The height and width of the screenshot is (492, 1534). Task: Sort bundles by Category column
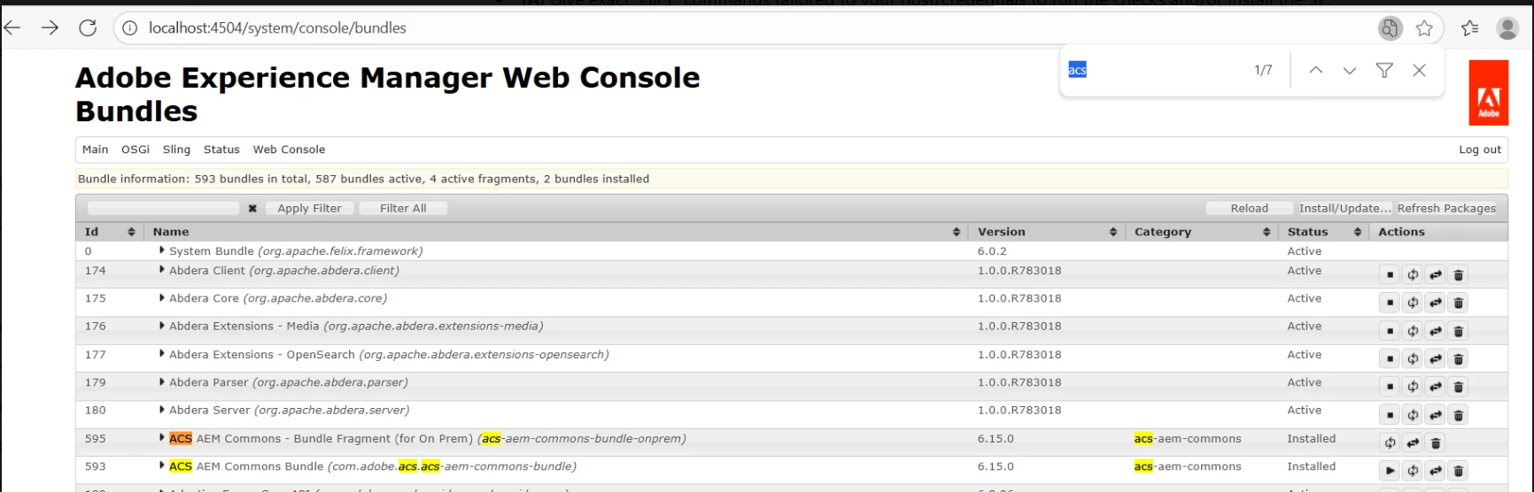pyautogui.click(x=1203, y=232)
